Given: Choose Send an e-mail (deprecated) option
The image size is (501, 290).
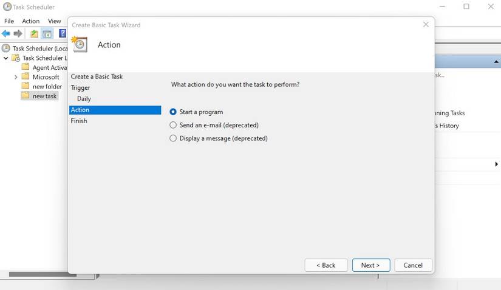Looking at the screenshot, I should tap(174, 125).
